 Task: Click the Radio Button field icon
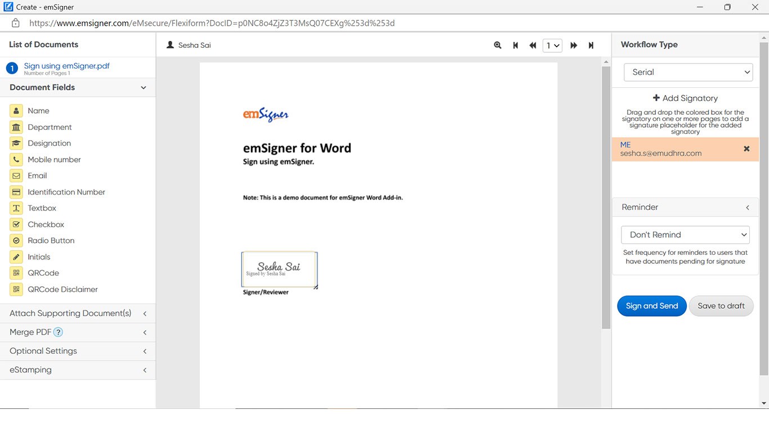click(16, 240)
